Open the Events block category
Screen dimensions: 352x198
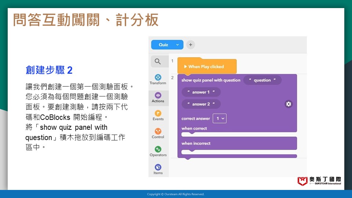(158, 115)
